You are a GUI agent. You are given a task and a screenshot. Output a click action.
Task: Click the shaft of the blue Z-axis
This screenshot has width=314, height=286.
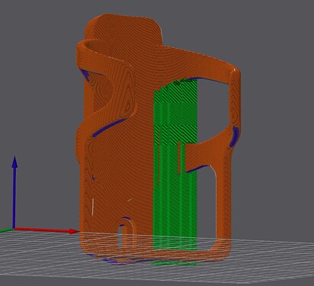pos(14,198)
